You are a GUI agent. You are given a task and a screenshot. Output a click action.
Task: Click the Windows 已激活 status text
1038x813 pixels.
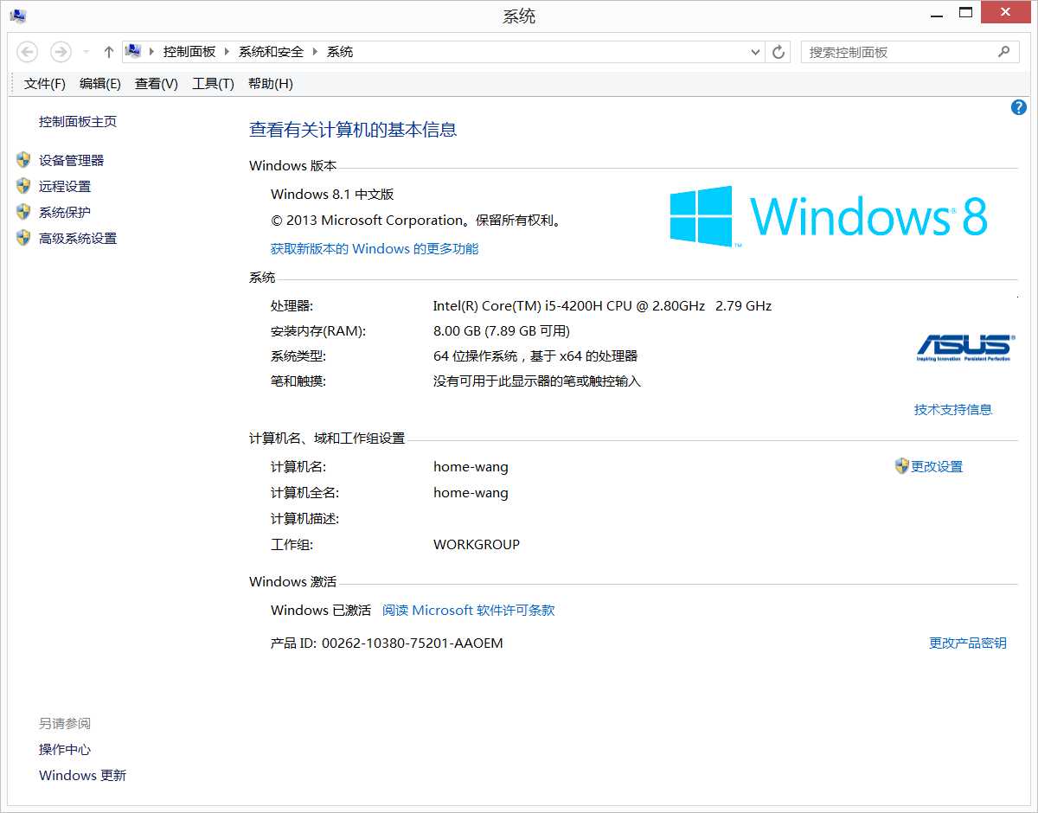[x=321, y=611]
